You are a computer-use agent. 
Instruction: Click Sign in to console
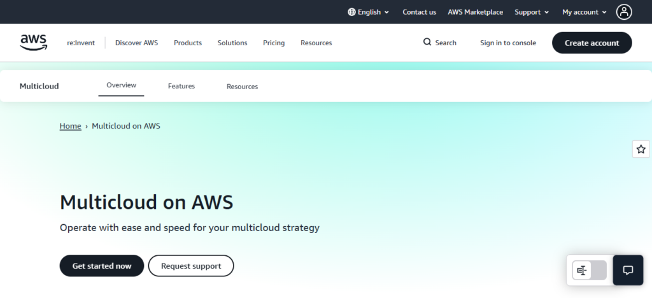(508, 43)
